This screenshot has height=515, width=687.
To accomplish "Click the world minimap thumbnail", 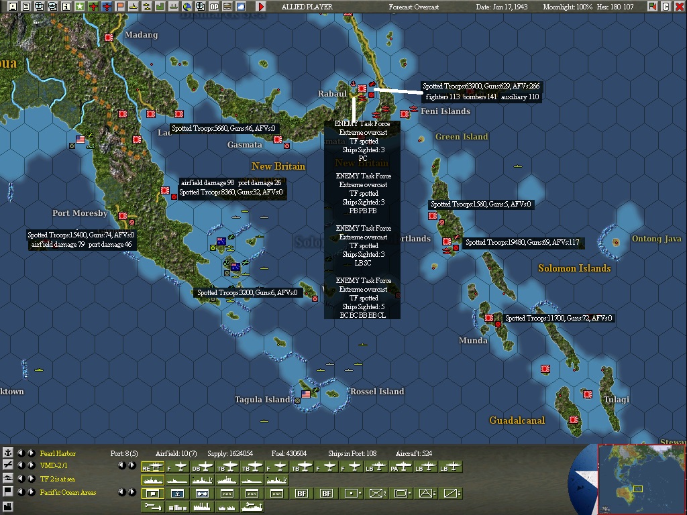I will point(641,479).
